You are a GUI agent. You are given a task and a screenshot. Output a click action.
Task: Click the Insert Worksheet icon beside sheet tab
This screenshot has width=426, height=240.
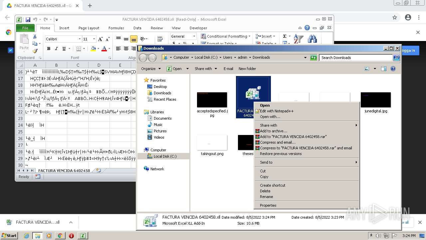click(x=98, y=170)
